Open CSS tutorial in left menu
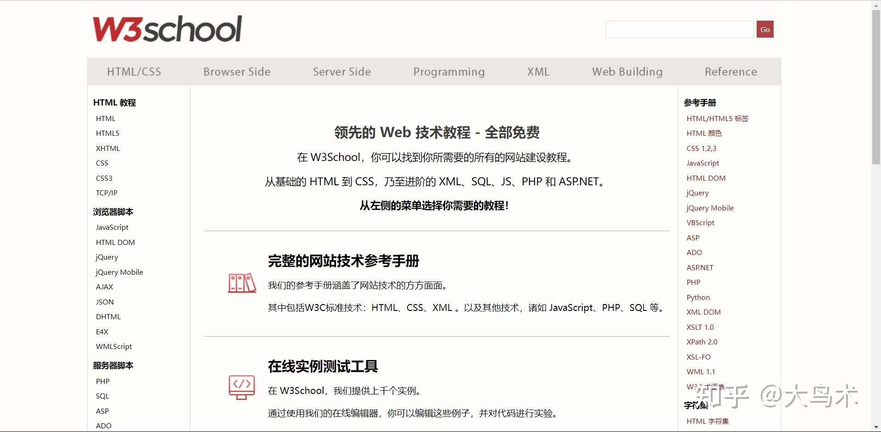Screen dimensions: 881x432 102,163
